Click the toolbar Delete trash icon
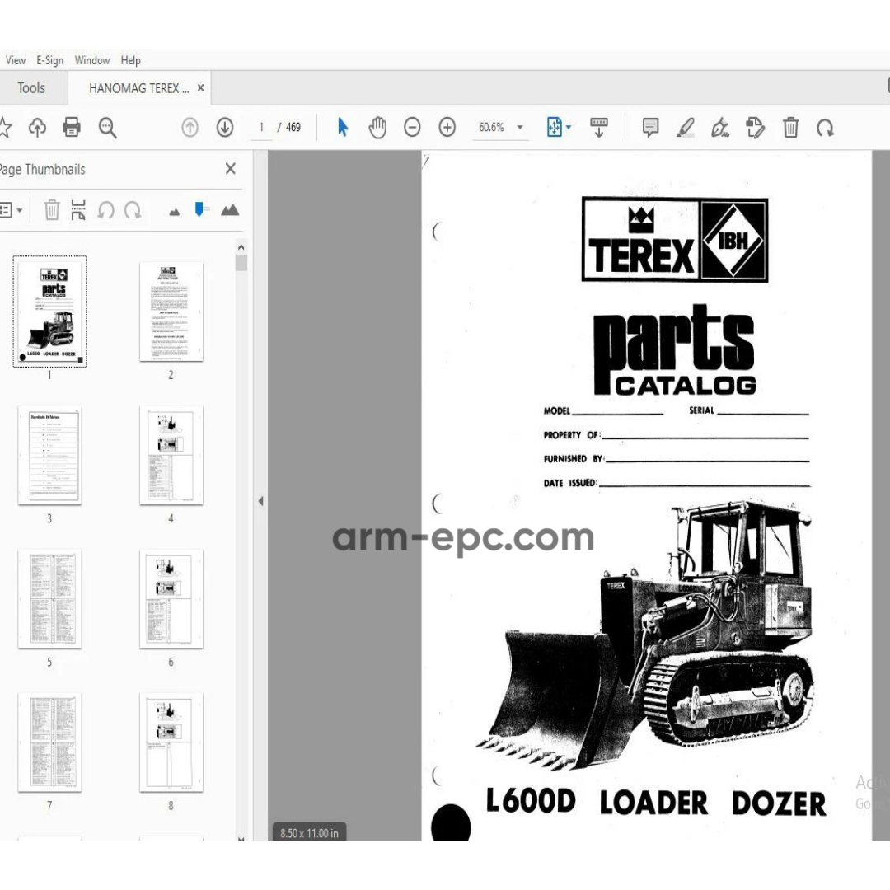 point(790,127)
